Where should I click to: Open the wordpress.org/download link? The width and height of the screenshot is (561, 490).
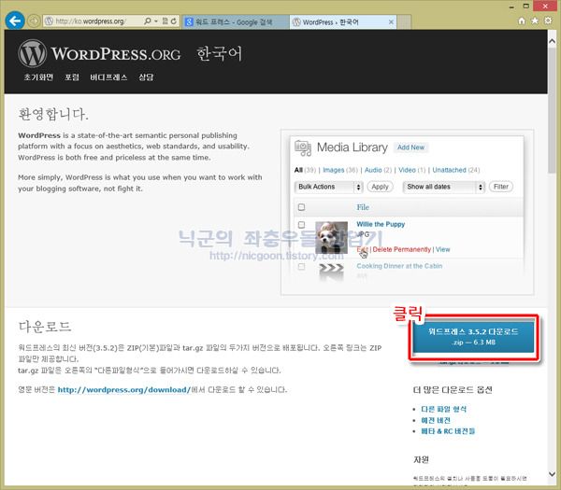coord(124,389)
